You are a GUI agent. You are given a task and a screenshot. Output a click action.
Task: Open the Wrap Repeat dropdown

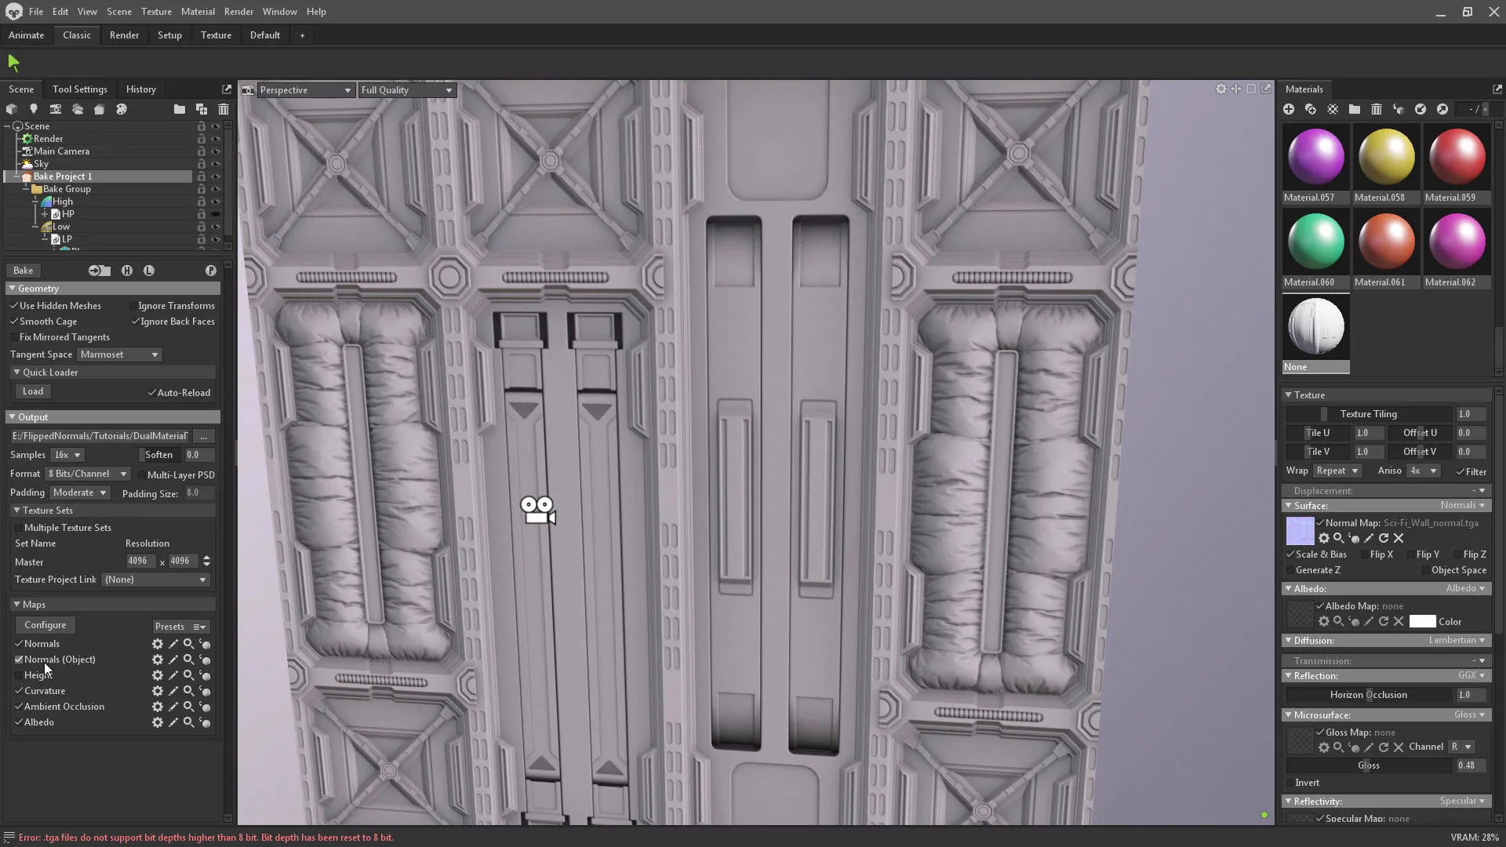pos(1337,471)
